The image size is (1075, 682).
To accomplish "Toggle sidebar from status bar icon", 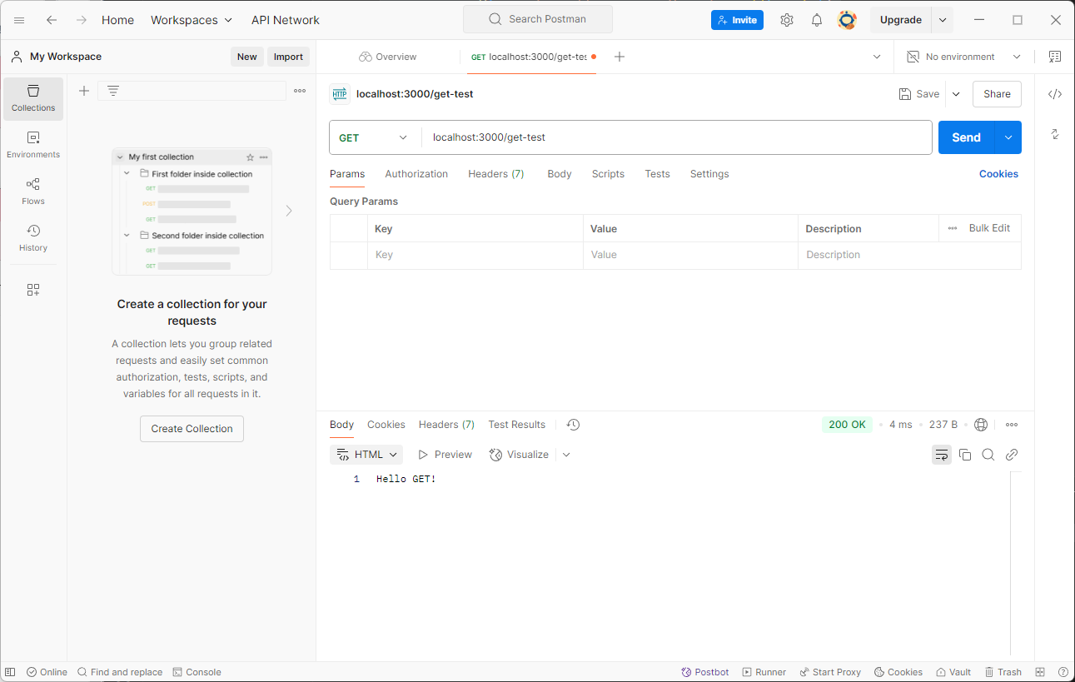I will click(10, 672).
